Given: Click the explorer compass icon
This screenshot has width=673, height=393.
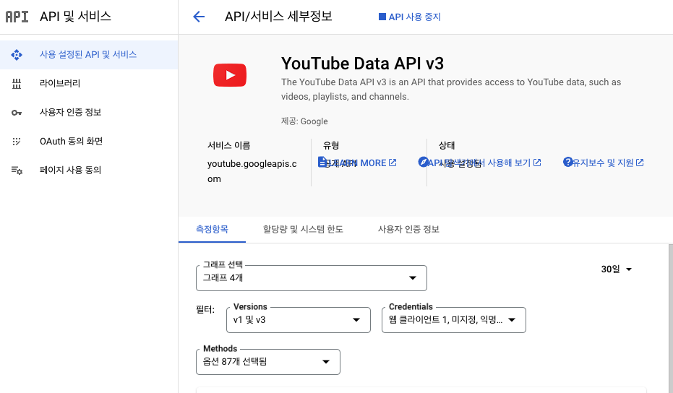Looking at the screenshot, I should click(x=423, y=162).
